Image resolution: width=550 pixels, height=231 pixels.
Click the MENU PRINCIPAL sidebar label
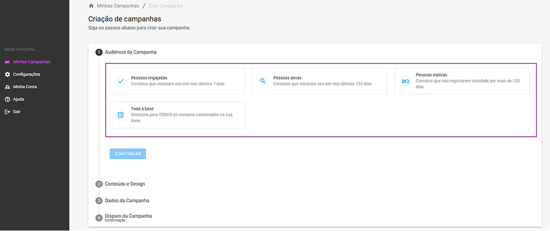pos(20,50)
